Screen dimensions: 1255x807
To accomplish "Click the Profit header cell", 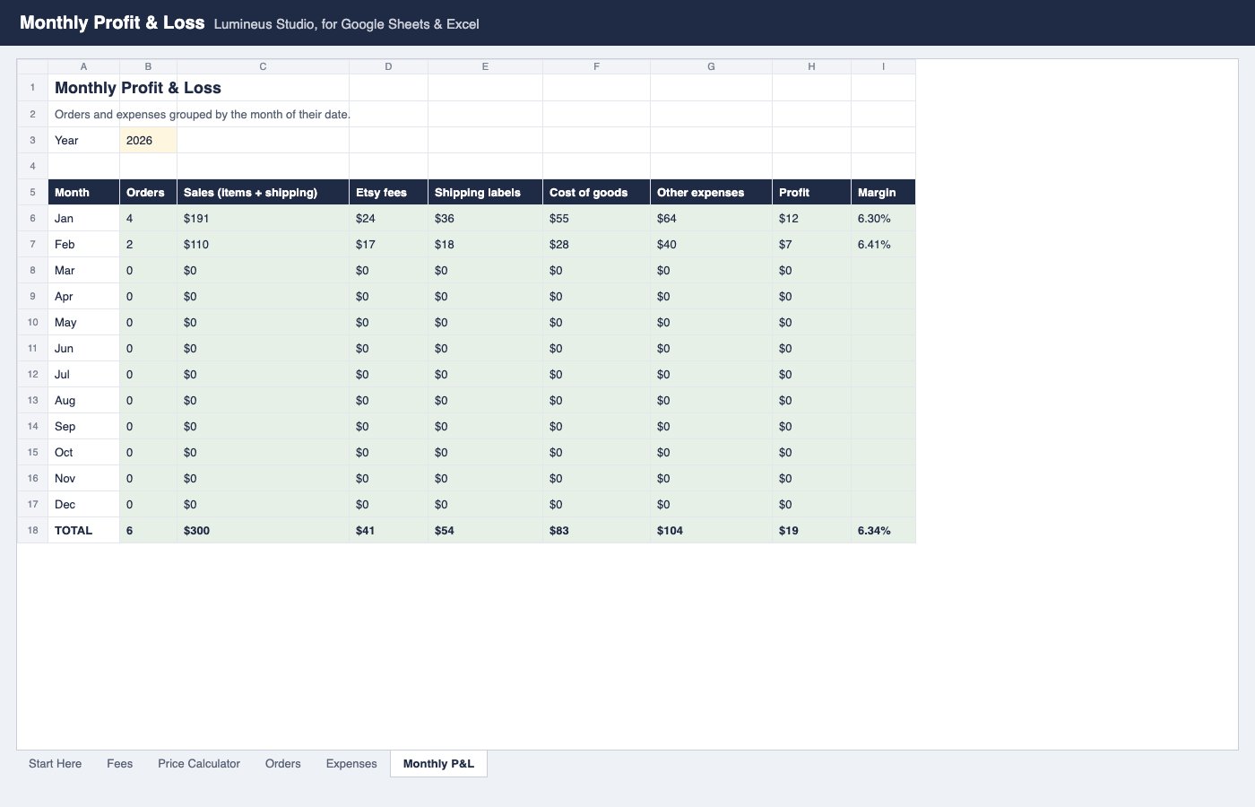I will [x=811, y=192].
